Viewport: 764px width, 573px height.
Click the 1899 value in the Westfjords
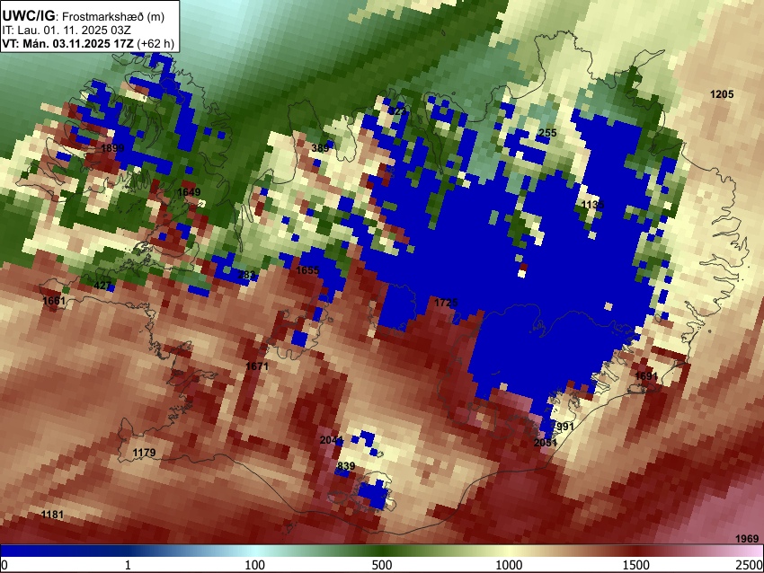pyautogui.click(x=112, y=148)
